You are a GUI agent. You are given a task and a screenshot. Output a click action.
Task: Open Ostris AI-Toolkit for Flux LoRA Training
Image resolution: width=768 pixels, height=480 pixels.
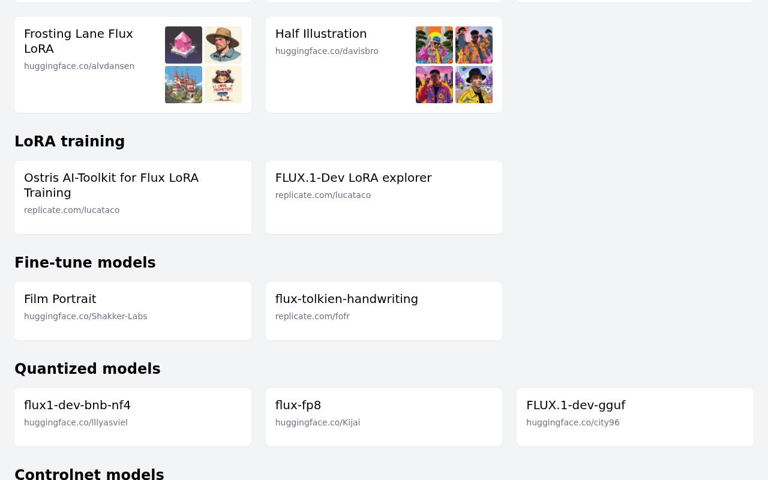(133, 197)
